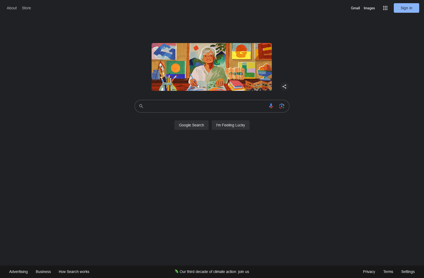Click the magnifier icon in the search box
424x278 pixels.
[141, 106]
